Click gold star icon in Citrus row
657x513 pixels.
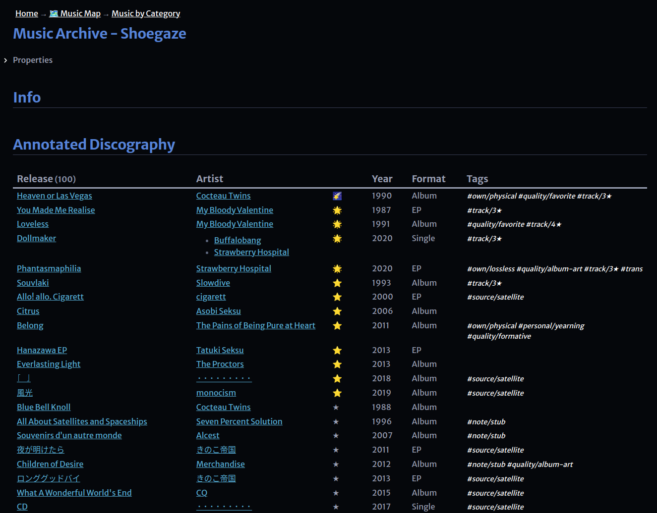[337, 311]
